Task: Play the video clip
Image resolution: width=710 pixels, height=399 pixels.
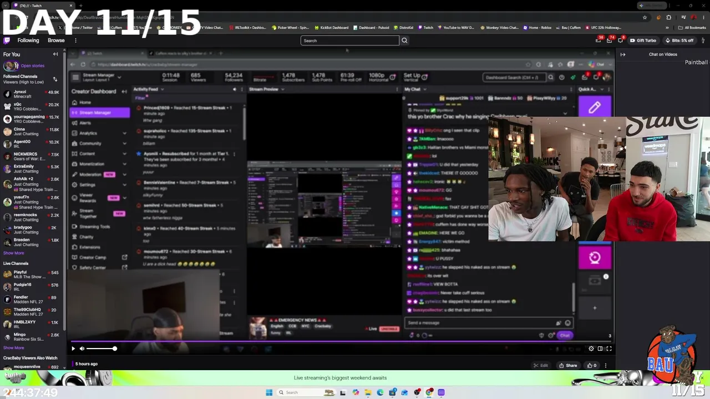Action: click(x=73, y=349)
